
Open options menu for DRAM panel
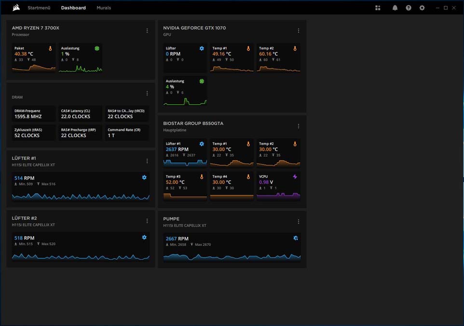tap(147, 93)
